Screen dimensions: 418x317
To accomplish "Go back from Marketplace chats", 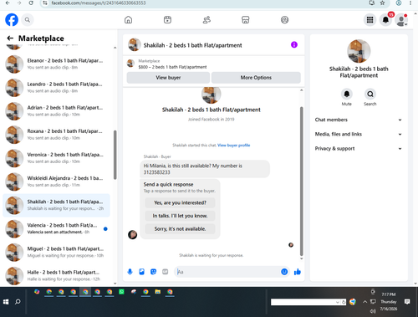I will point(10,38).
